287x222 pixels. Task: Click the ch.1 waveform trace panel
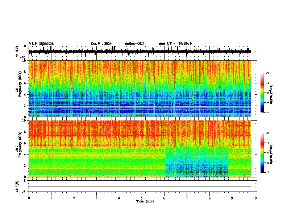click(142, 52)
